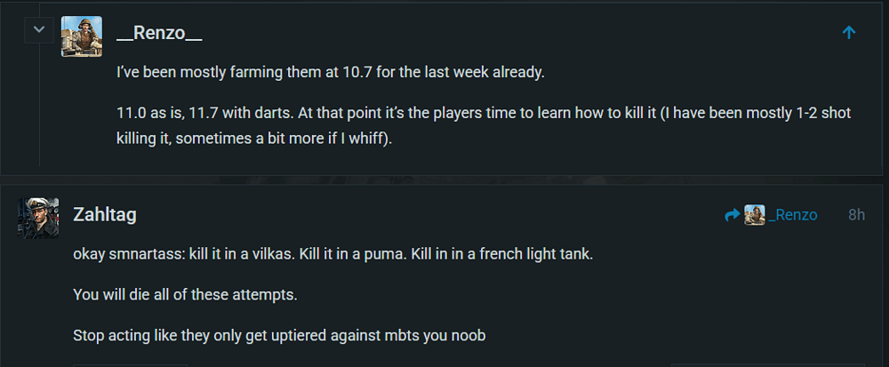Jump to original post with up arrow

click(x=848, y=32)
